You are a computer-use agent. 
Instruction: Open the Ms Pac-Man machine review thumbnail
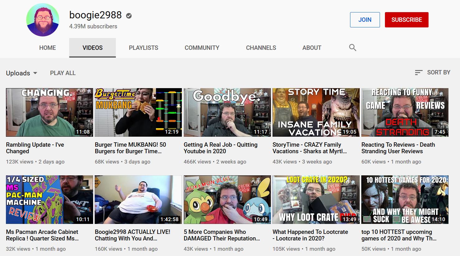[50, 200]
